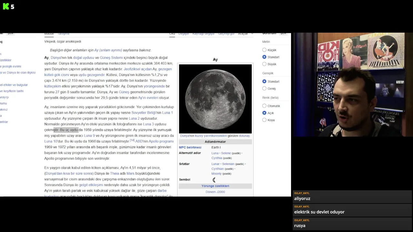Open the Apollo programı link
Screen dimensions: 413x232
click(161, 141)
